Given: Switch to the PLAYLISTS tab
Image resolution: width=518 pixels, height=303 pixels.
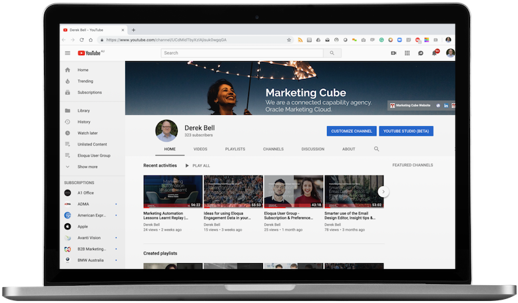Looking at the screenshot, I should click(x=235, y=149).
